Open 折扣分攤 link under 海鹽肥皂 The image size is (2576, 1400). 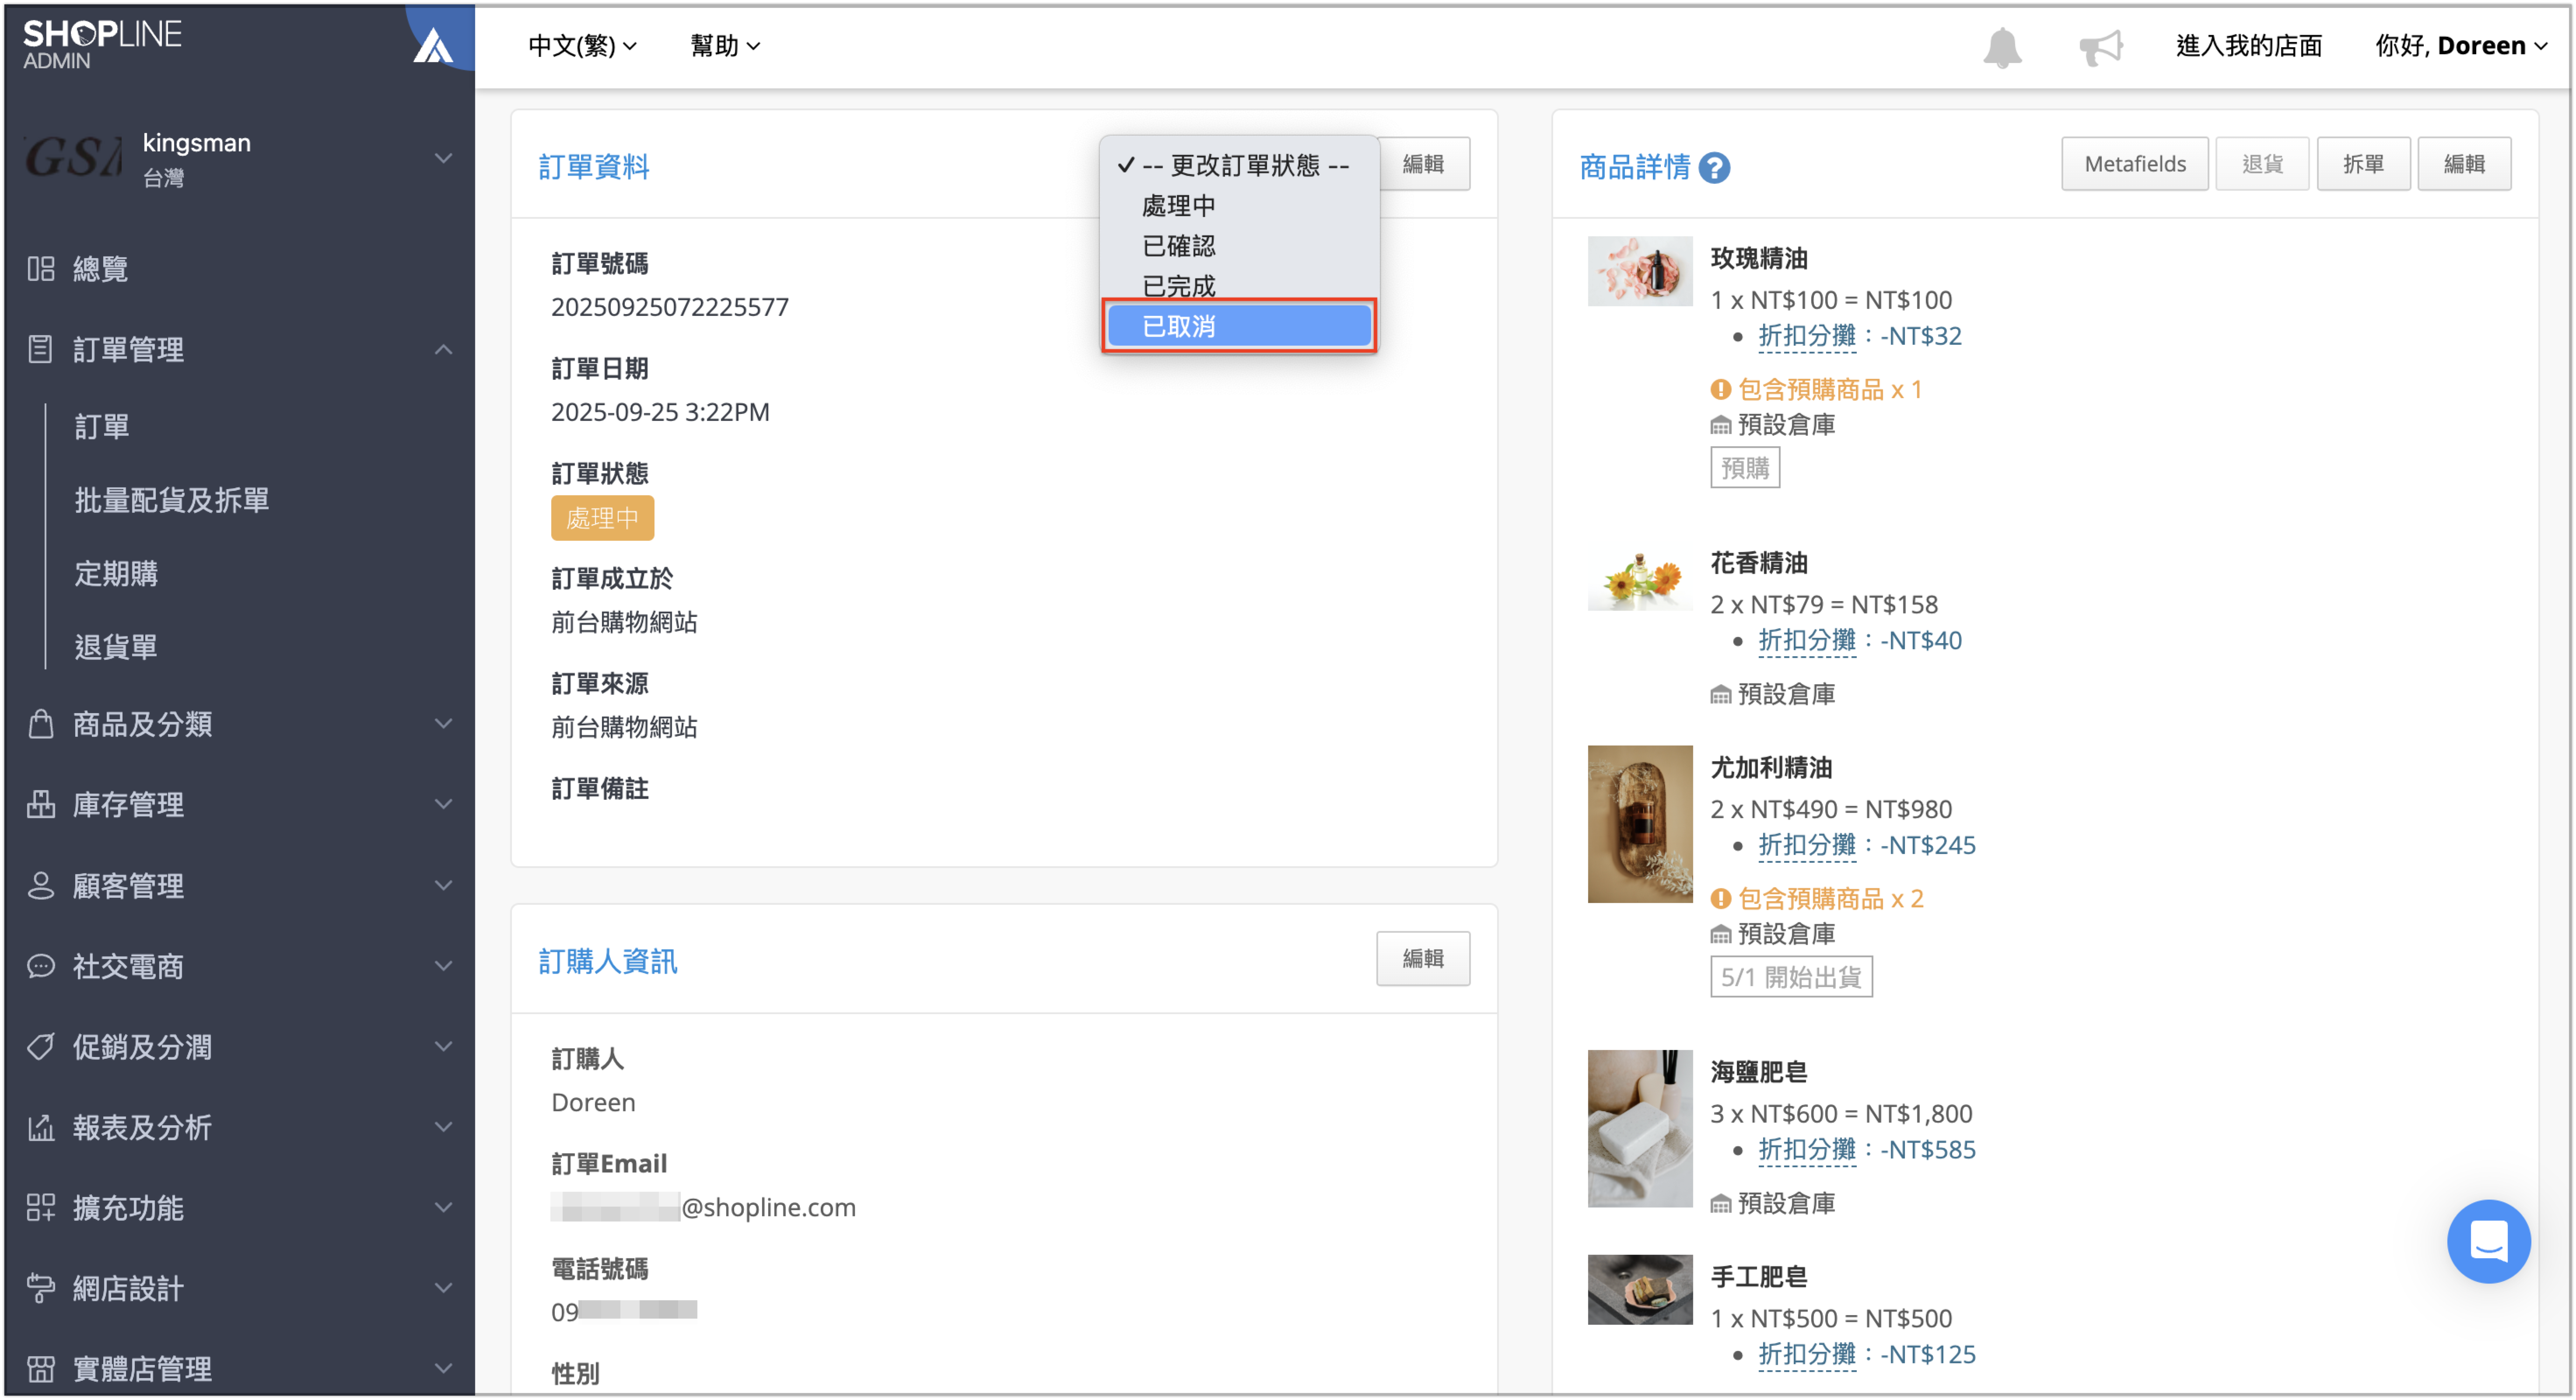(1806, 1150)
